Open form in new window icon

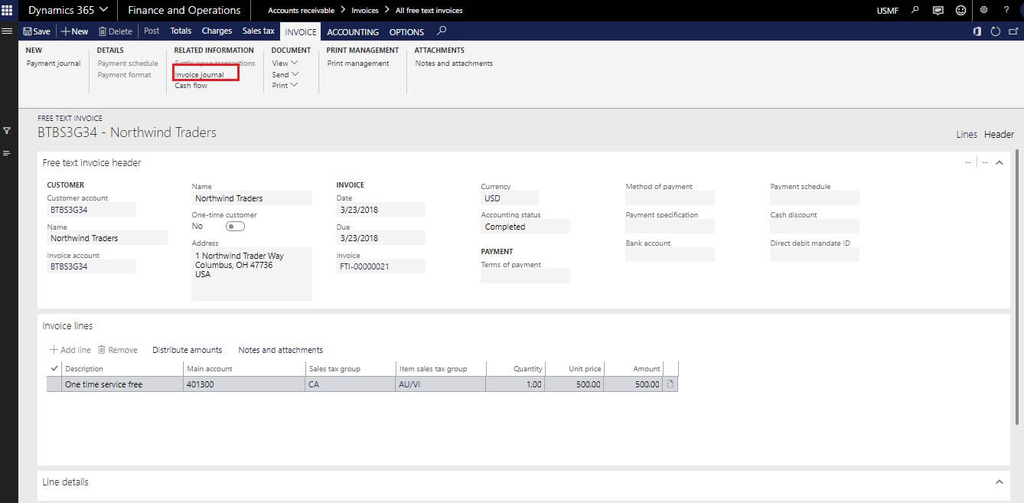(x=1013, y=31)
